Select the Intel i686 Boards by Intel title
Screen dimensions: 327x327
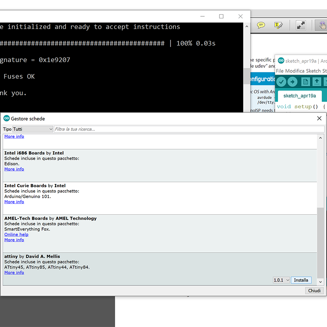click(x=34, y=153)
